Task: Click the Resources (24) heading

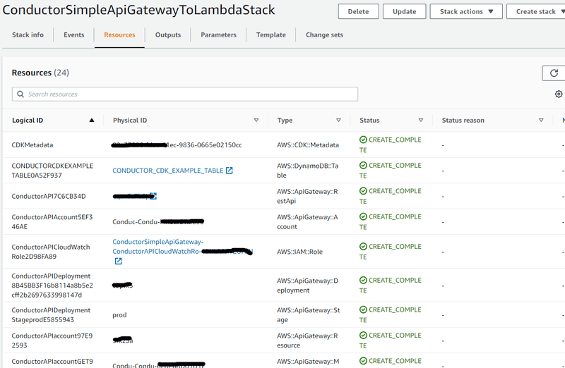Action: [x=40, y=73]
